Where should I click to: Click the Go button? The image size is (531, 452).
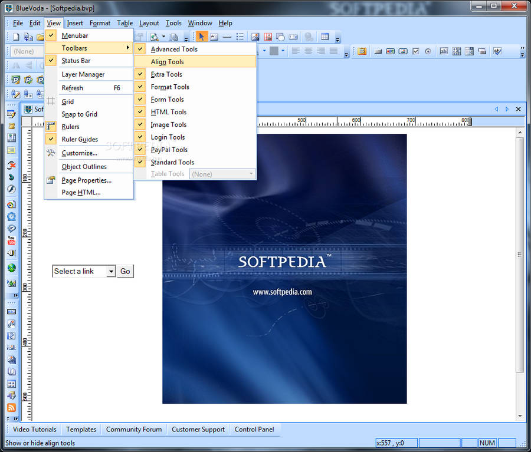pos(125,271)
